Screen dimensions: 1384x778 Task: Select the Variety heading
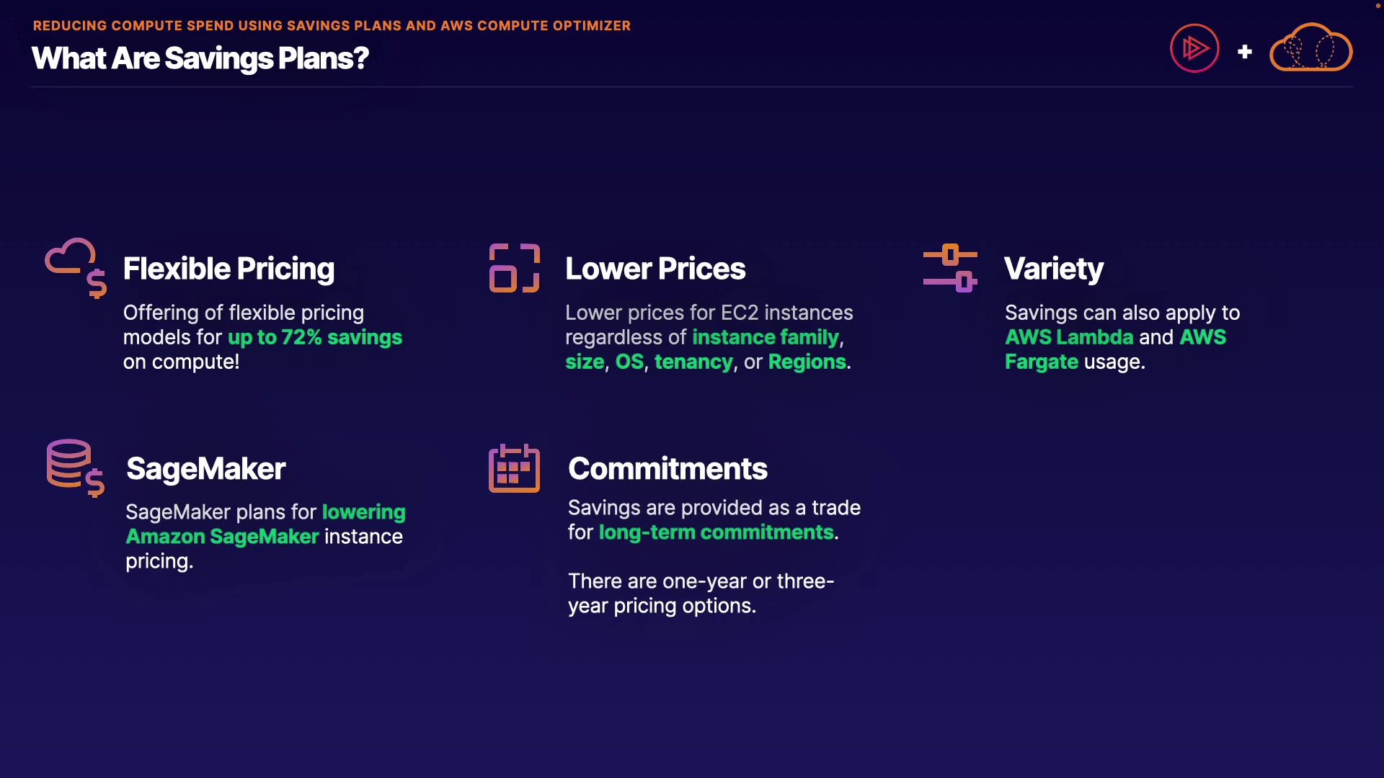tap(1053, 269)
